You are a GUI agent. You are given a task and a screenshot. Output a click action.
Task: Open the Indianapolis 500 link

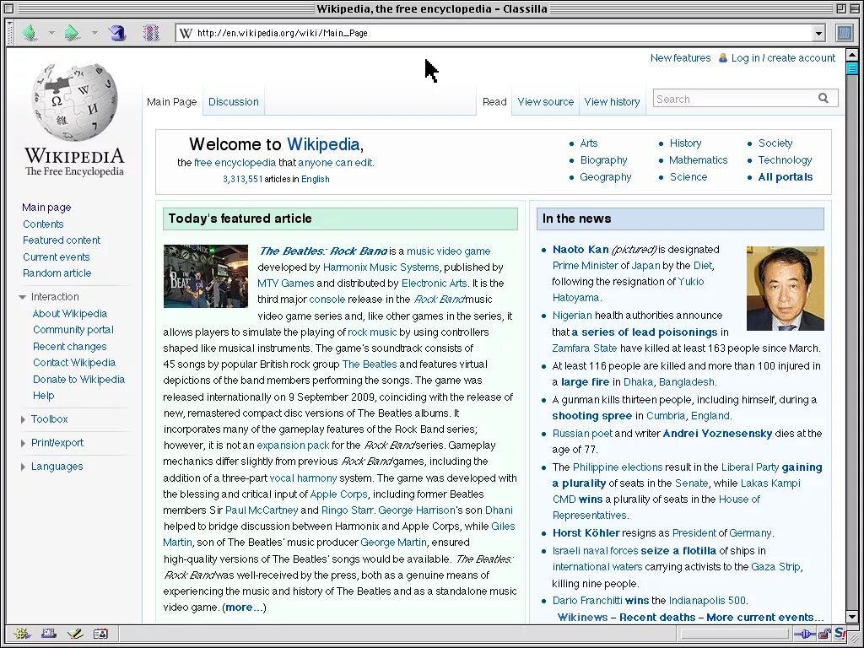707,601
